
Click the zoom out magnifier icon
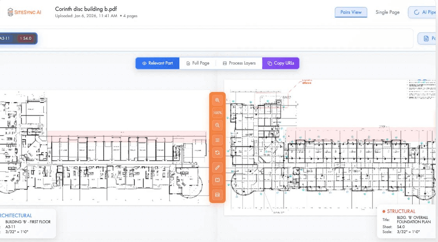click(217, 125)
